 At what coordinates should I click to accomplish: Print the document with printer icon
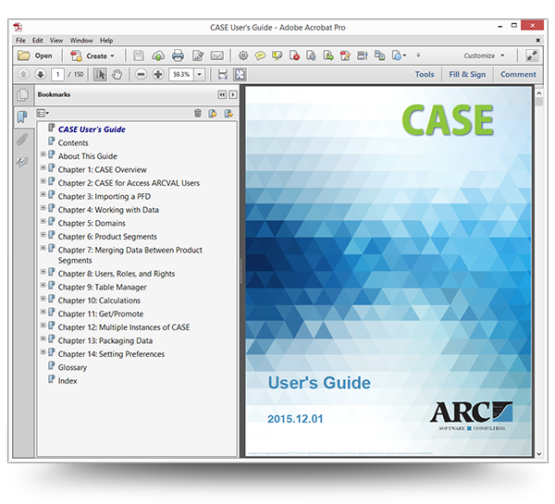point(178,55)
